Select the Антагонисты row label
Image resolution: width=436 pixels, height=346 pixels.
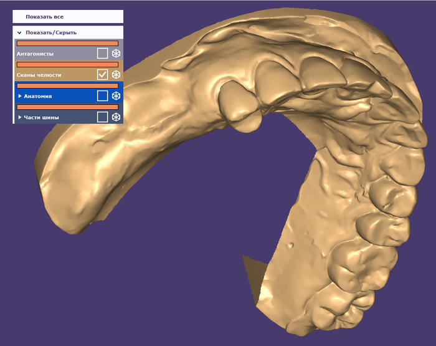pyautogui.click(x=35, y=54)
